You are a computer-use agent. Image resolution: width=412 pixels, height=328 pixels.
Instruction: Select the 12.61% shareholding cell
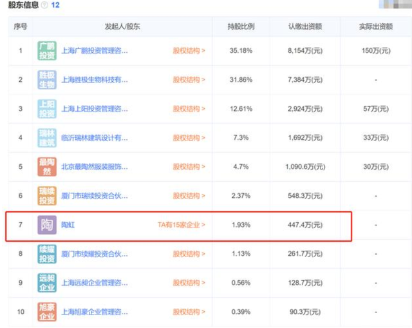[x=241, y=109]
